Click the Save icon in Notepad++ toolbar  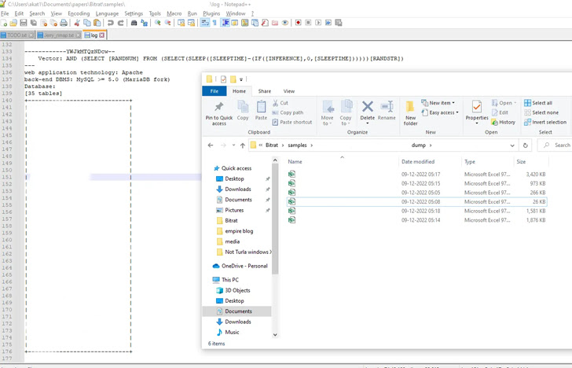click(x=24, y=23)
